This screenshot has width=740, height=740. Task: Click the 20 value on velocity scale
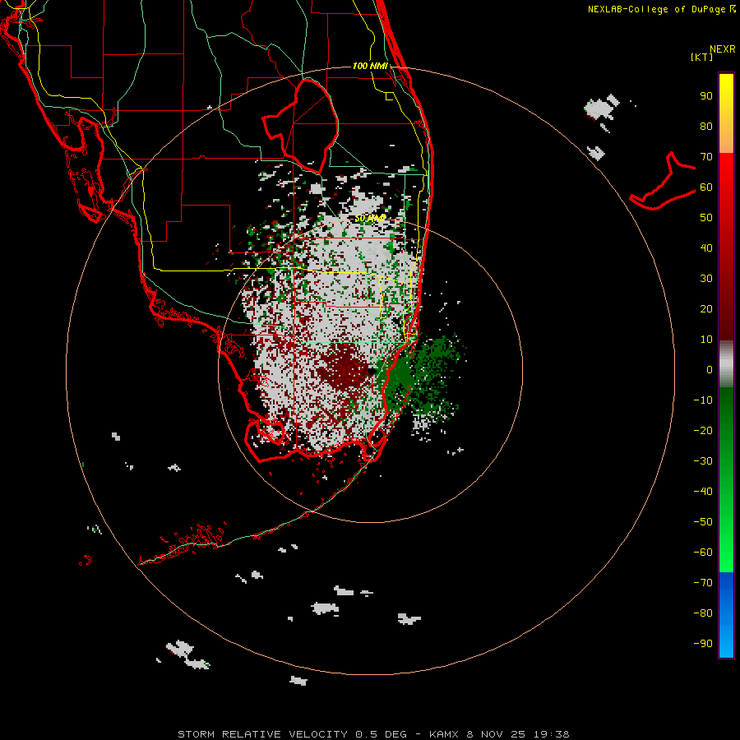click(x=706, y=309)
